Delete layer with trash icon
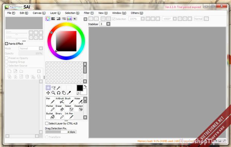The image size is (231, 147). [27, 77]
